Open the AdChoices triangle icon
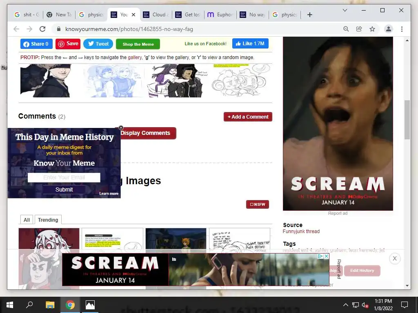This screenshot has width=418, height=313. (320, 256)
